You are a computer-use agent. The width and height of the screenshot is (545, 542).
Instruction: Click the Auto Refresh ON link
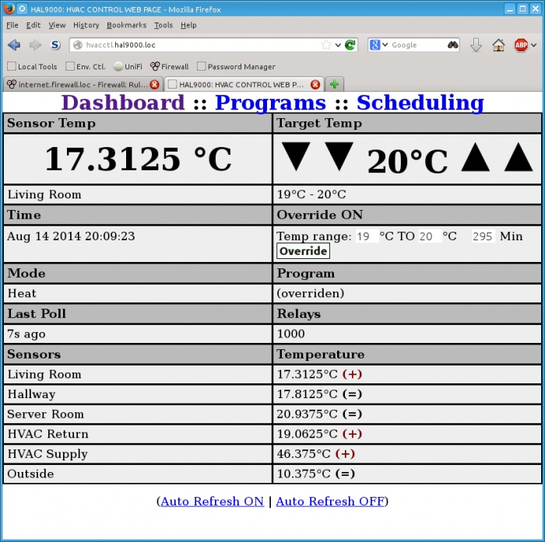[x=212, y=502]
